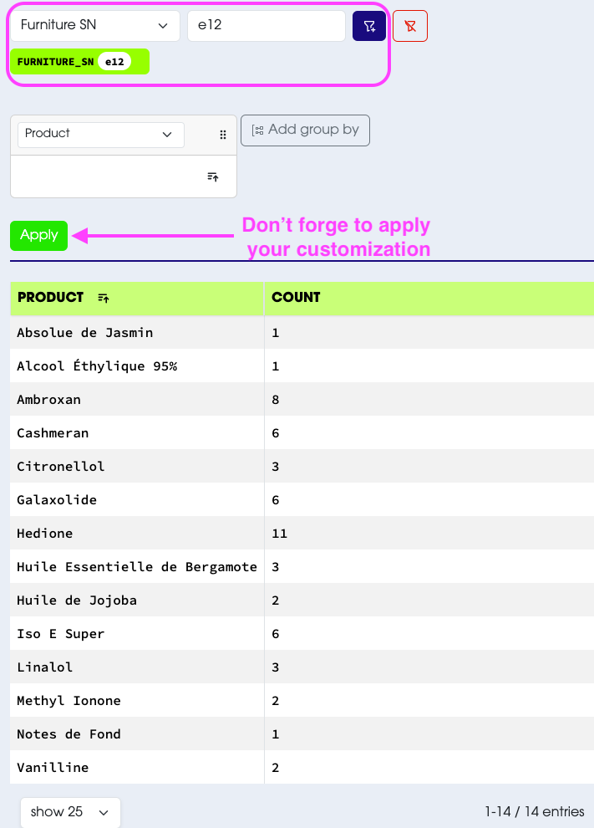Click sort ascending icon in group-by card

coord(213,176)
